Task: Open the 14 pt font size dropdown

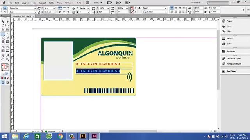Action: point(54,8)
